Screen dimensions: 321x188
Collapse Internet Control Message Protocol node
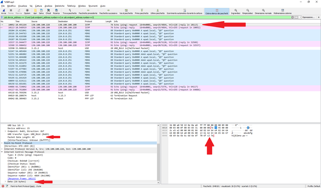pos(2,152)
